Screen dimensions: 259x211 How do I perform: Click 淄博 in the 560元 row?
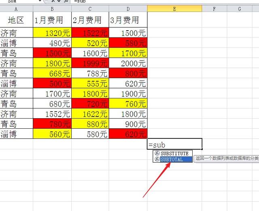coord(16,134)
